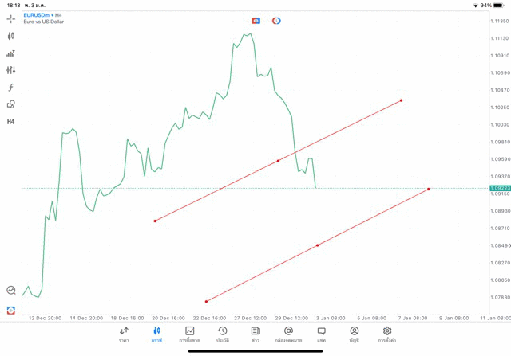Open the บัญชี accounts tab
The width and height of the screenshot is (511, 356).
pos(354,334)
